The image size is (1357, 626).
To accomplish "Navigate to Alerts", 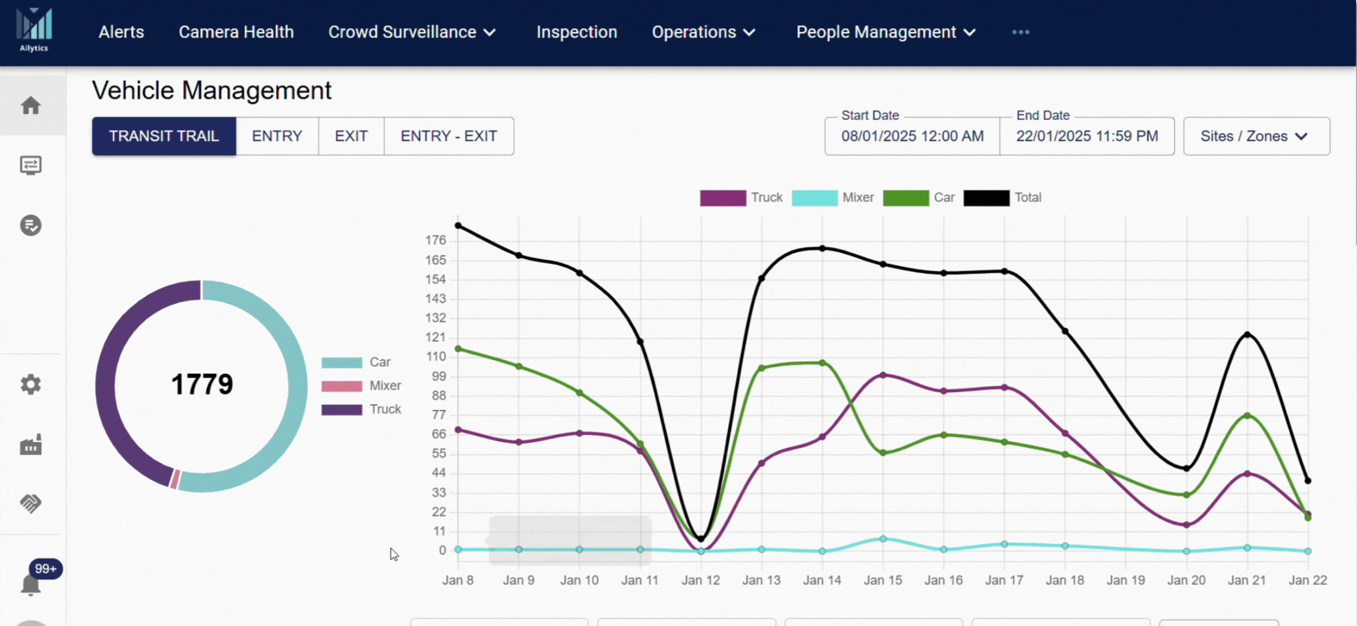I will coord(121,32).
